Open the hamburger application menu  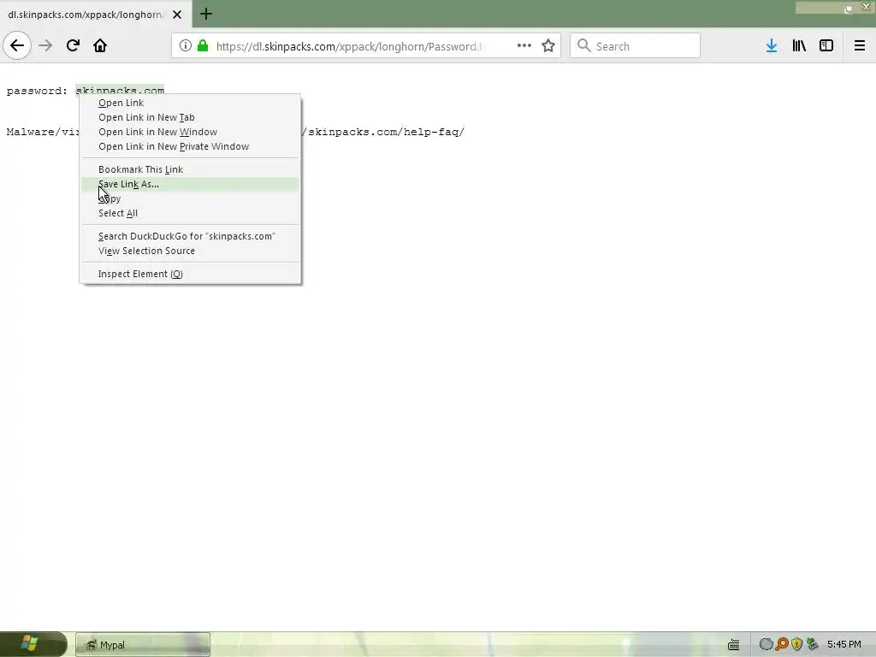pos(860,46)
